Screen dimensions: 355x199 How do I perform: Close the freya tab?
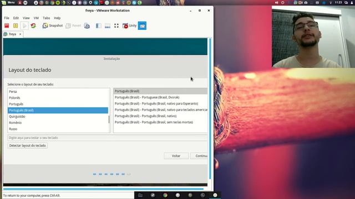pos(20,34)
